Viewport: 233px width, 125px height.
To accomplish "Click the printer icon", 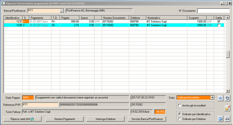I will click(x=227, y=119).
